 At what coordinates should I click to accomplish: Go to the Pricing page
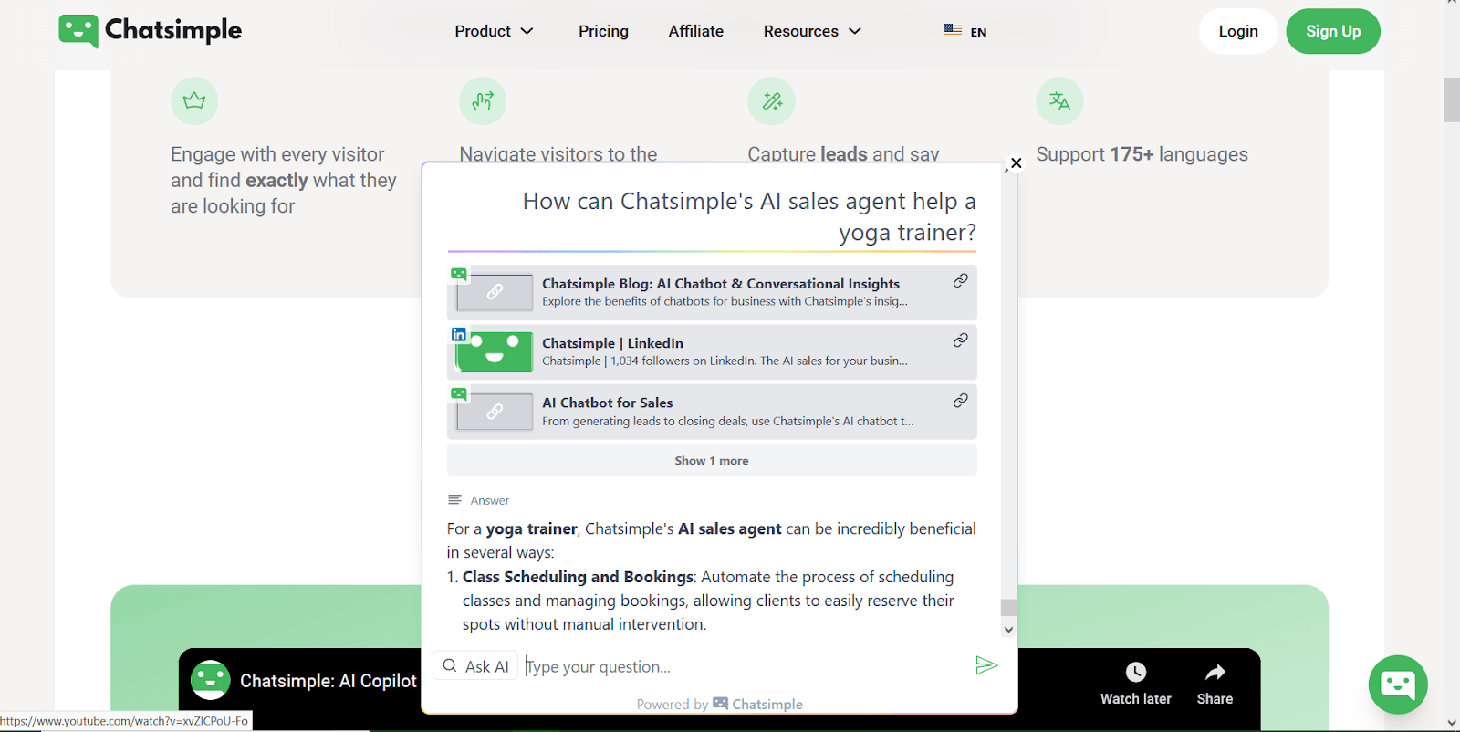pos(603,31)
